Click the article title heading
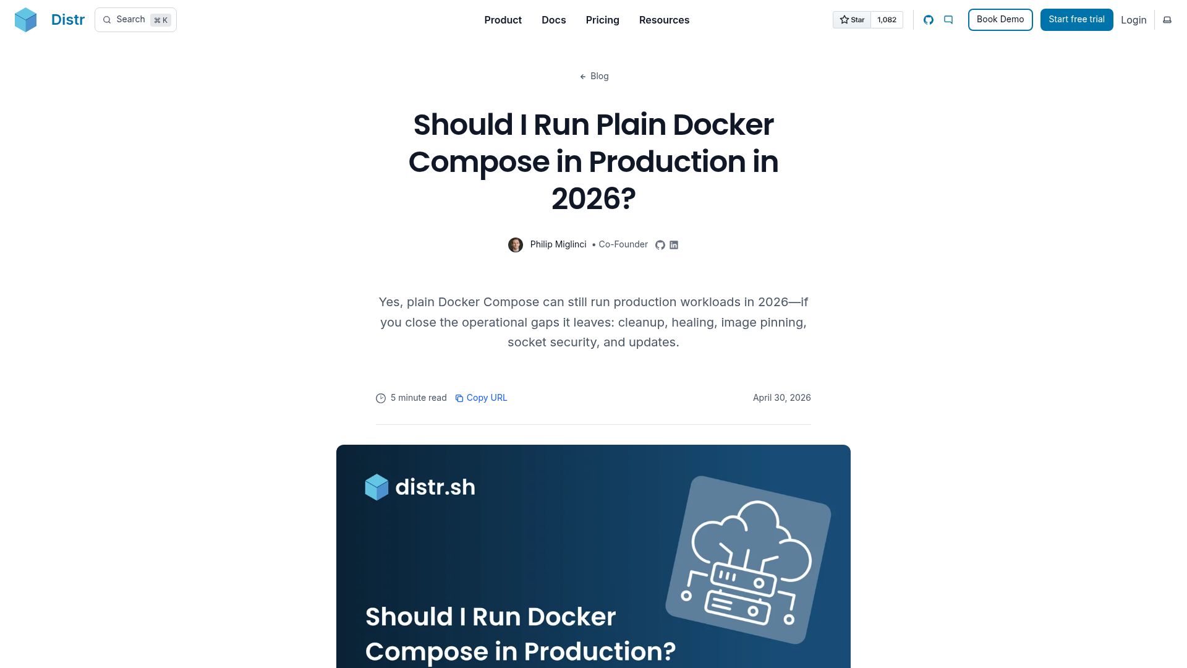Image resolution: width=1187 pixels, height=668 pixels. click(593, 161)
